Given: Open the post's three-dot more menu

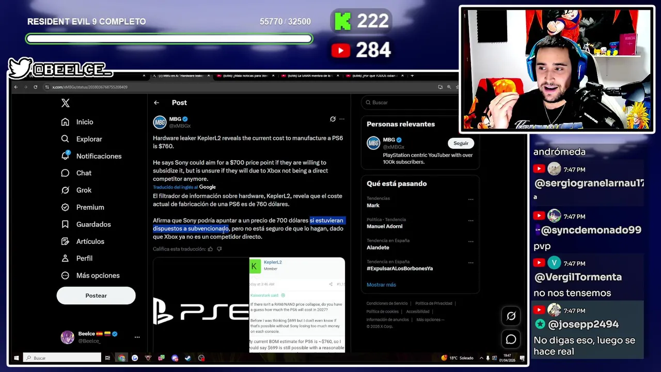Looking at the screenshot, I should pos(342,119).
